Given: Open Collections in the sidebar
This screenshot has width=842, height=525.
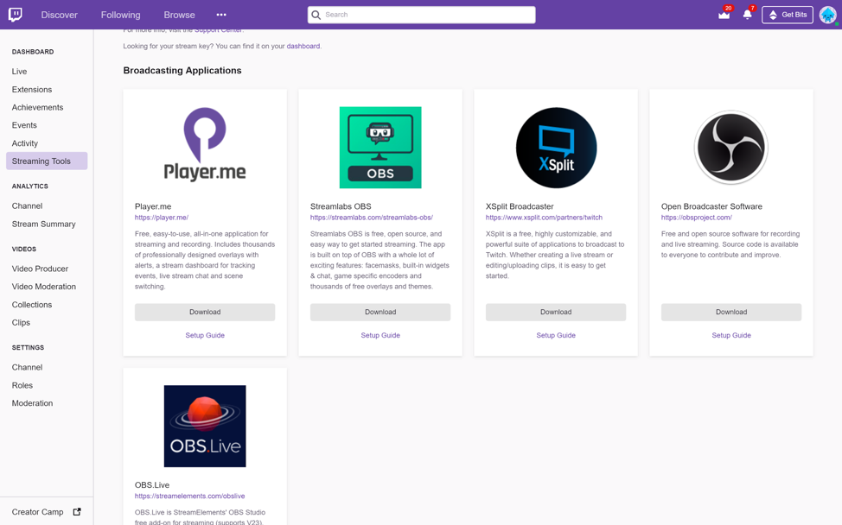Looking at the screenshot, I should click(32, 305).
